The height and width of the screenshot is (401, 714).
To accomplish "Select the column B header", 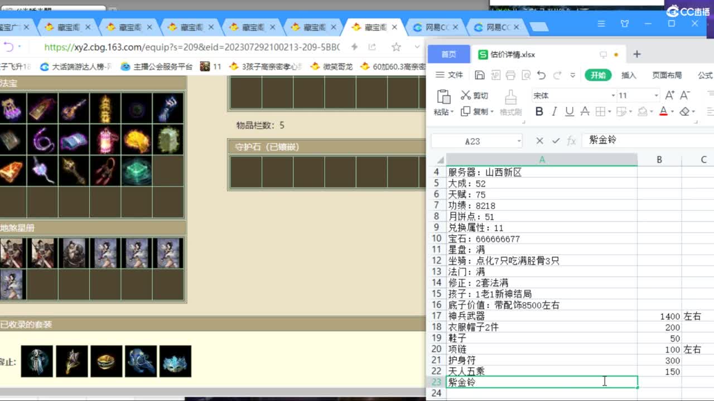I will (659, 160).
